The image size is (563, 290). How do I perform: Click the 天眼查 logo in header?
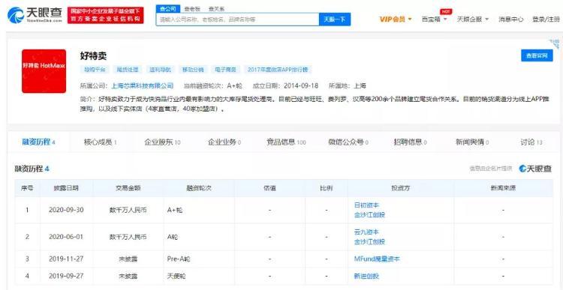click(35, 15)
